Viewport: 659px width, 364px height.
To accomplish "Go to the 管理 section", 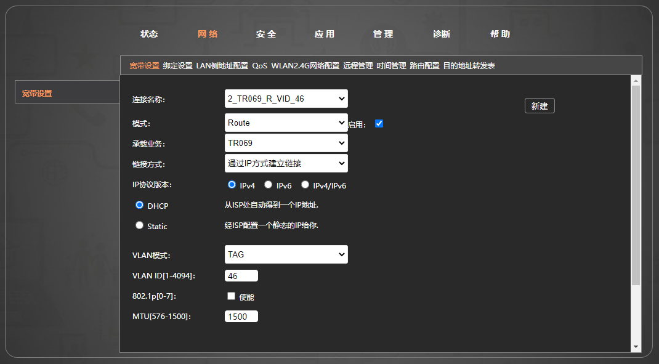I will tap(383, 34).
